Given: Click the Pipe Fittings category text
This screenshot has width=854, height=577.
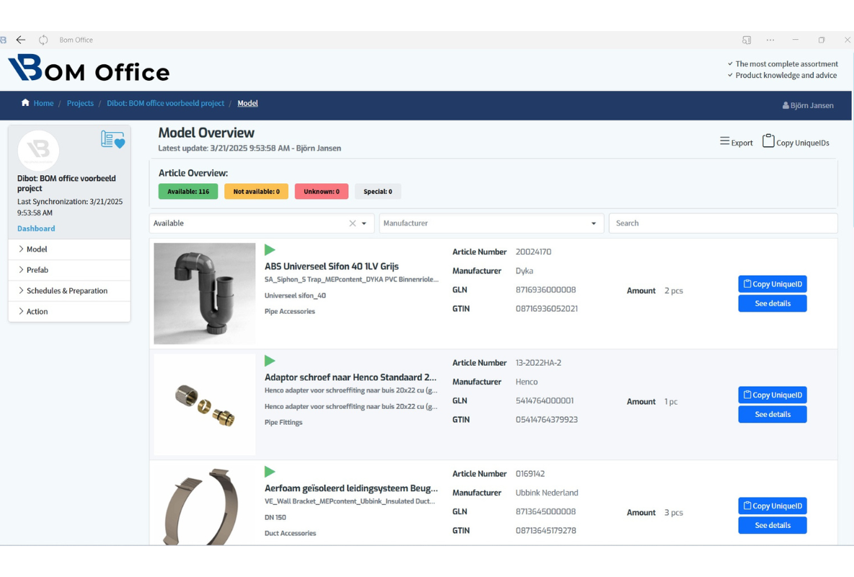Looking at the screenshot, I should pos(283,422).
